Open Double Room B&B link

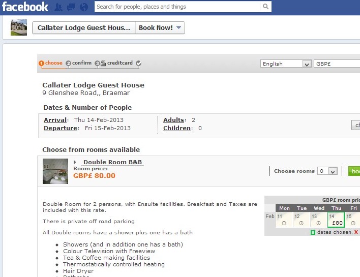tap(112, 162)
